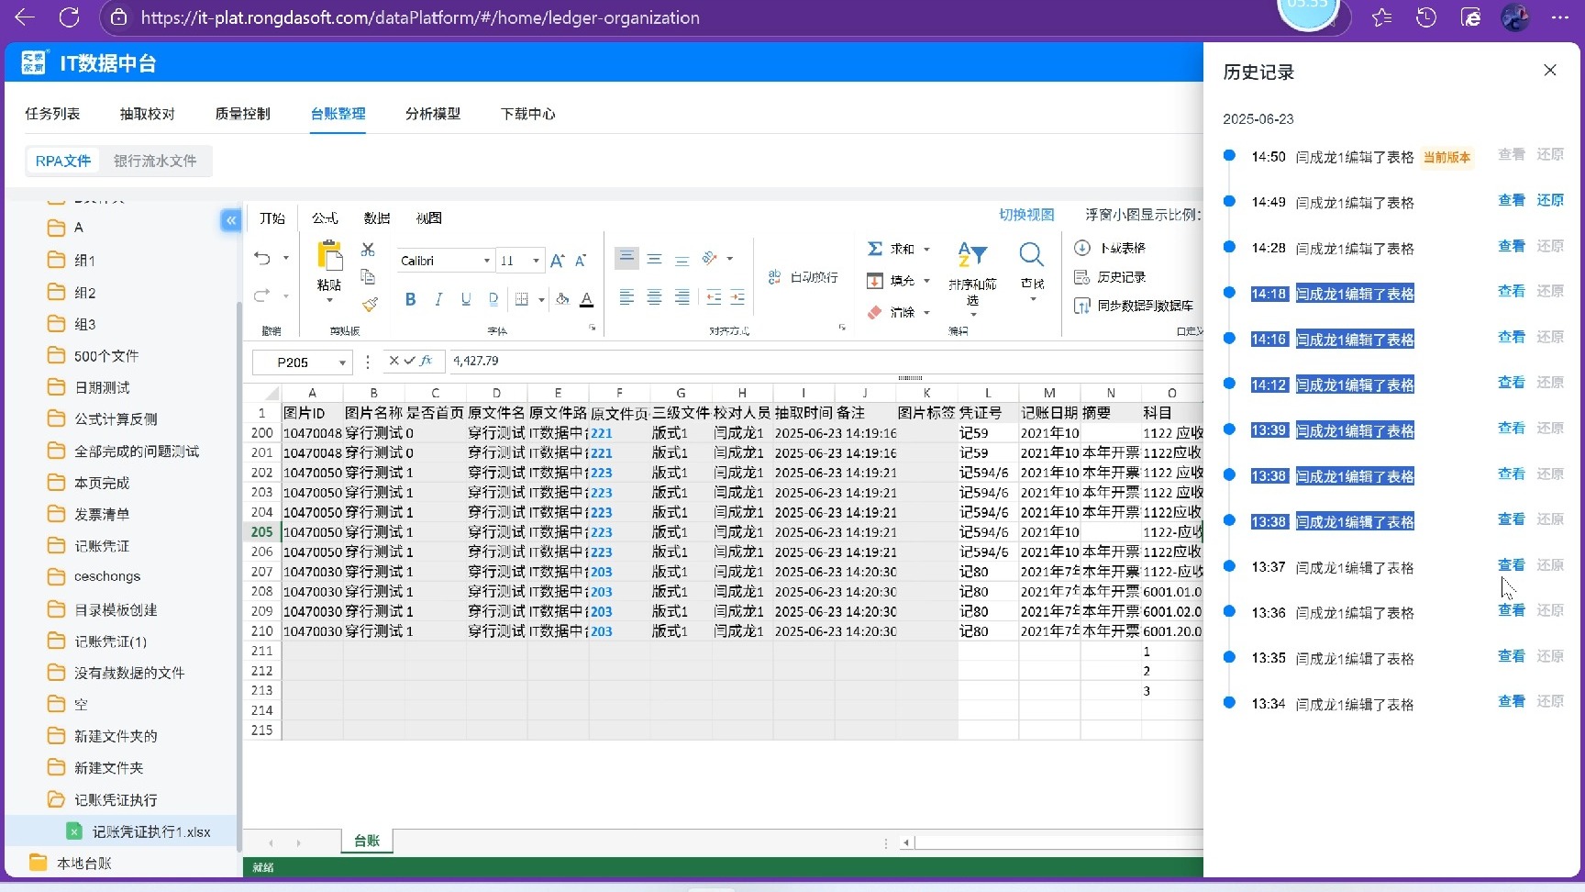Click the 求和 sigma icon
Viewport: 1585px width, 892px height.
[875, 249]
